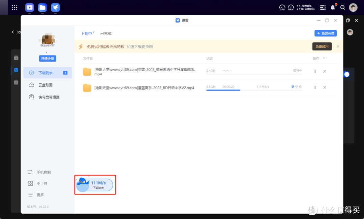Click the 开通会员 button
The height and width of the screenshot is (219, 364).
[x=47, y=59]
